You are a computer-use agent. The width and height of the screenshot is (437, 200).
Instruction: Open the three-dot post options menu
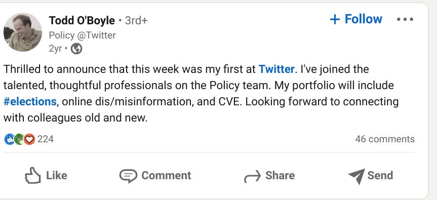[x=405, y=20]
